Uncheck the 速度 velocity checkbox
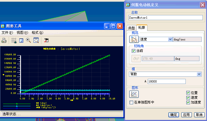 (188, 98)
